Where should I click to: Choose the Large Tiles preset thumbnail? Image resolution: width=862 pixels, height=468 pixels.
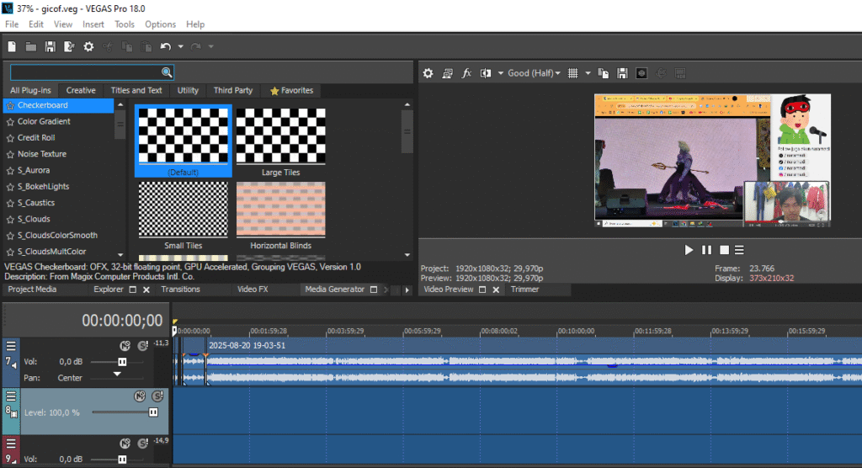coord(281,136)
